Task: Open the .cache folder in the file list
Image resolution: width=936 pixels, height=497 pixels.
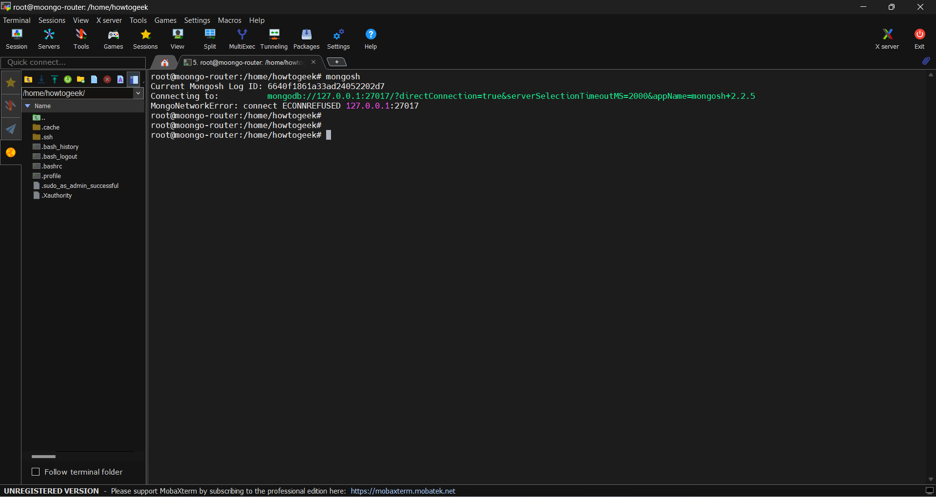Action: point(51,127)
